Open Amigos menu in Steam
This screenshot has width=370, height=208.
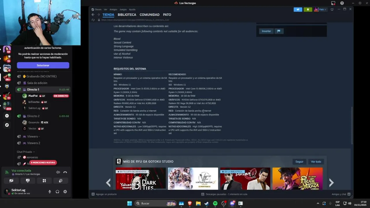(x=113, y=10)
